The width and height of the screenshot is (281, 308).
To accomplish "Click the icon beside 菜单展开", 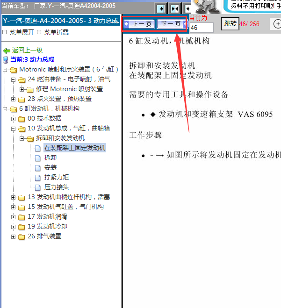I will point(5,32).
